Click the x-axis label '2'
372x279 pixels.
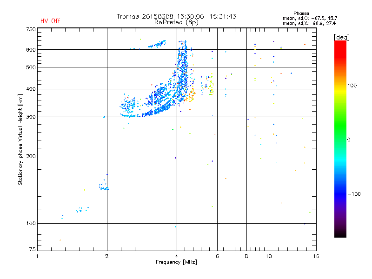coord(107,256)
